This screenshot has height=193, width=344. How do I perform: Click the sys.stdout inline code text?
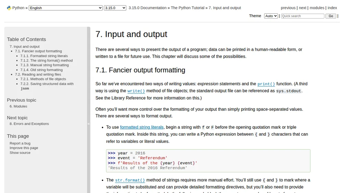point(289,91)
